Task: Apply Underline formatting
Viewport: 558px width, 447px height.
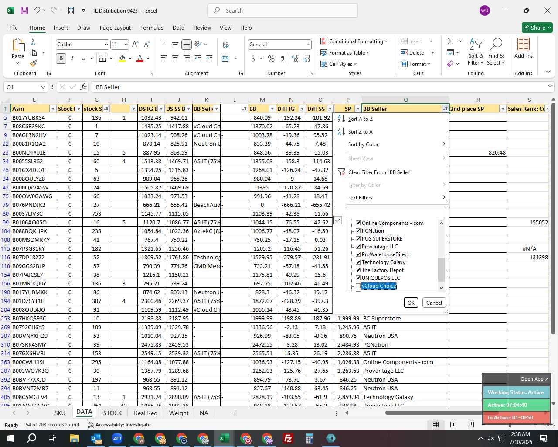Action: point(83,58)
